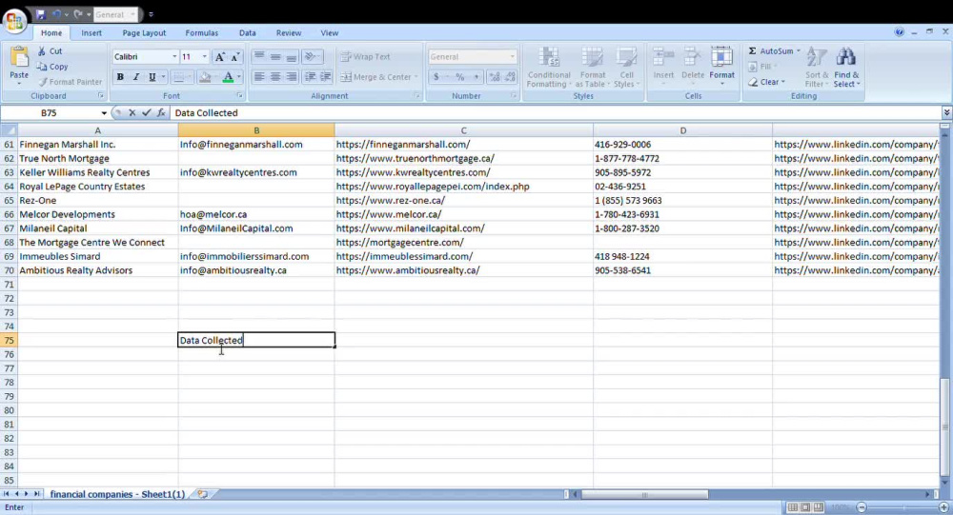953x515 pixels.
Task: Customize Quick Access Toolbar dropdown
Action: 152,14
